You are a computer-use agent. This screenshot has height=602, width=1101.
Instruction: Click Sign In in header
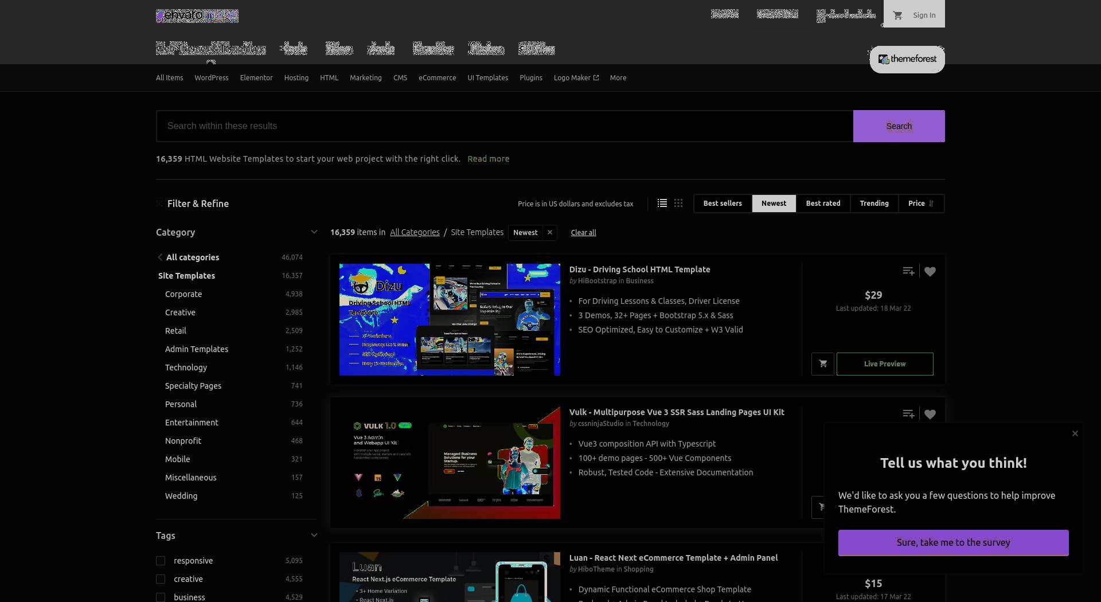click(924, 15)
